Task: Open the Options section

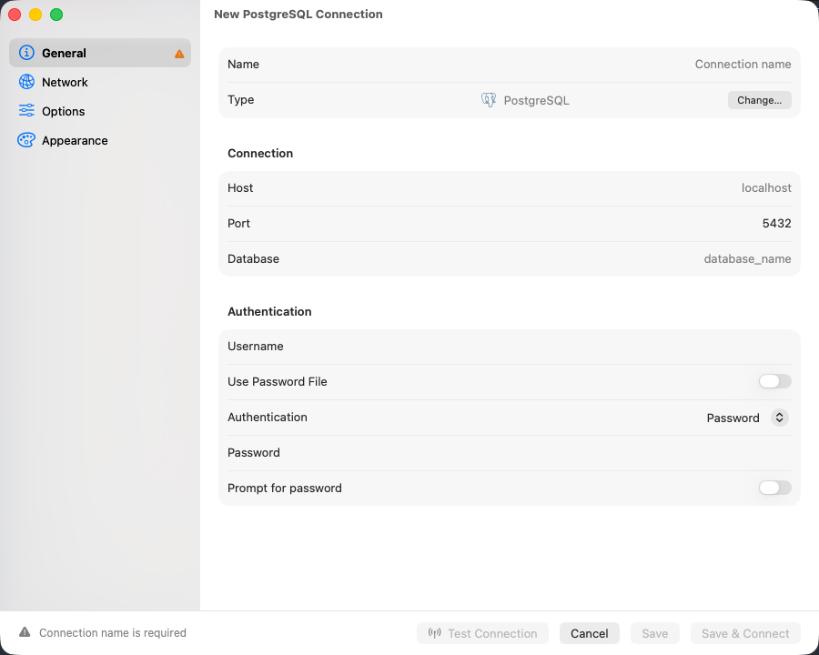Action: 100,111
